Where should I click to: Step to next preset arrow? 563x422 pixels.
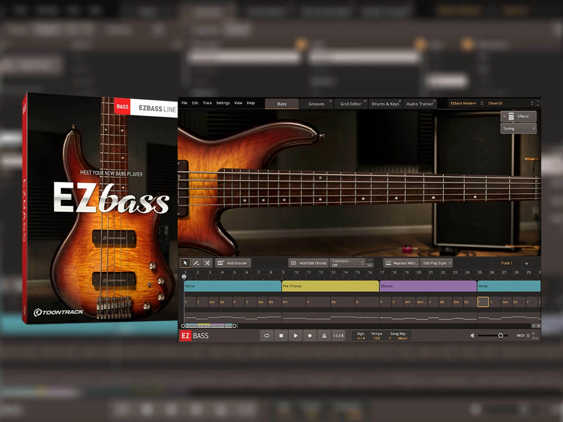538,105
